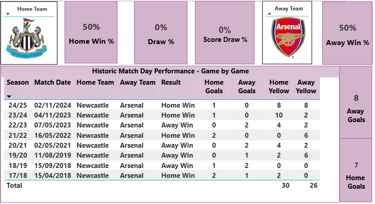Image resolution: width=375 pixels, height=204 pixels.
Task: Sort by Result column header
Action: 171,82
